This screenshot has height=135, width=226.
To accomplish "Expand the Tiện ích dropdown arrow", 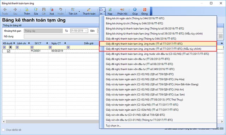I will click(x=79, y=11).
